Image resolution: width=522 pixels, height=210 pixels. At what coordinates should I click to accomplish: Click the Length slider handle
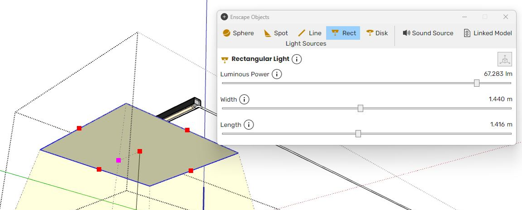point(358,134)
